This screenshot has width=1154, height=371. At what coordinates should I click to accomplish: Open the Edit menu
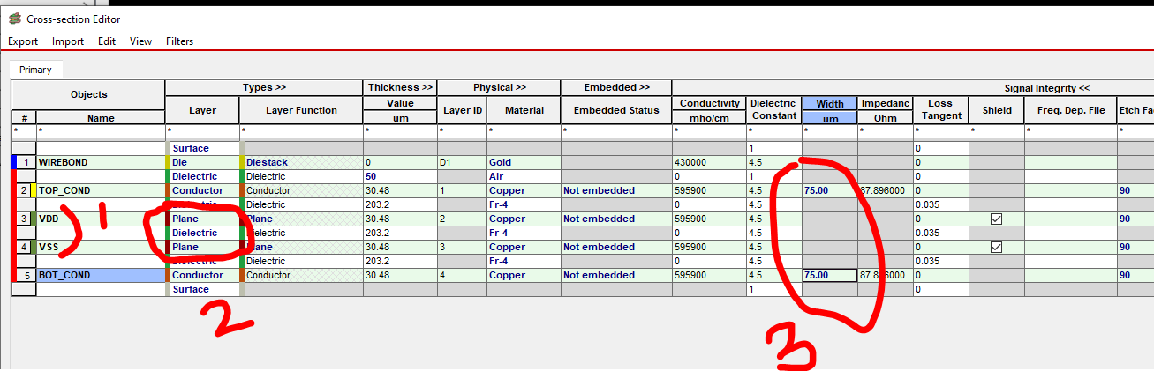click(107, 41)
